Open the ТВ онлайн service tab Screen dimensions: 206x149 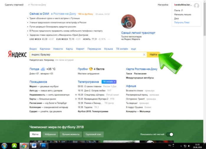(x=122, y=49)
